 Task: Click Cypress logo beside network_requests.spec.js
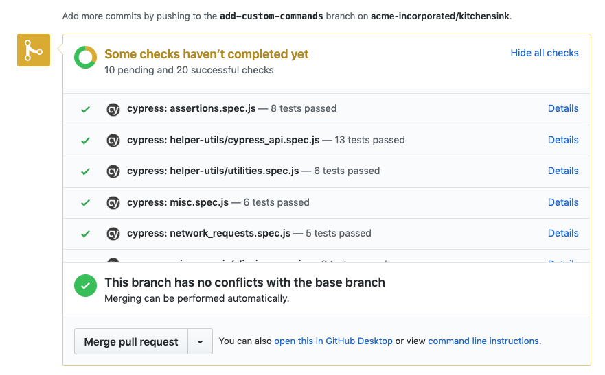113,234
